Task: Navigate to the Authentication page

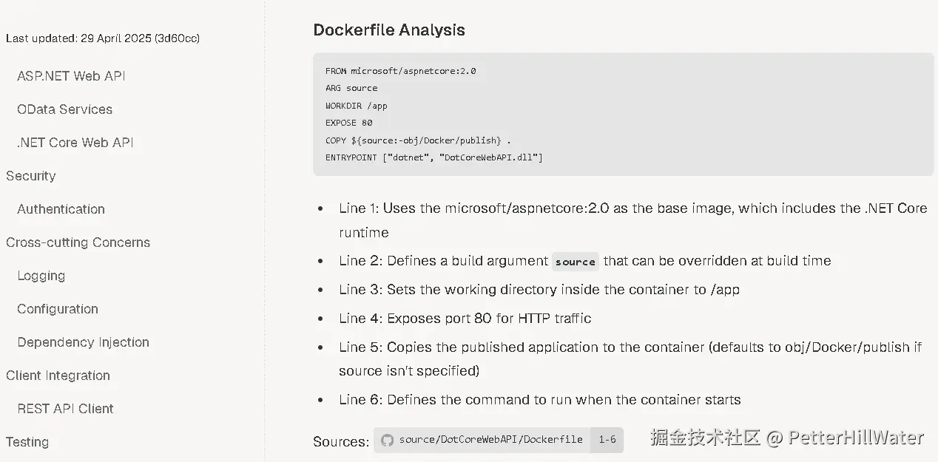Action: tap(61, 209)
